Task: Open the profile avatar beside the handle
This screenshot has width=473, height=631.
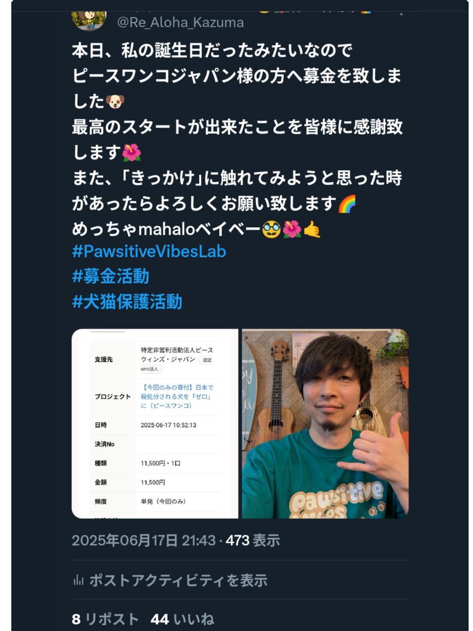Action: pos(88,20)
